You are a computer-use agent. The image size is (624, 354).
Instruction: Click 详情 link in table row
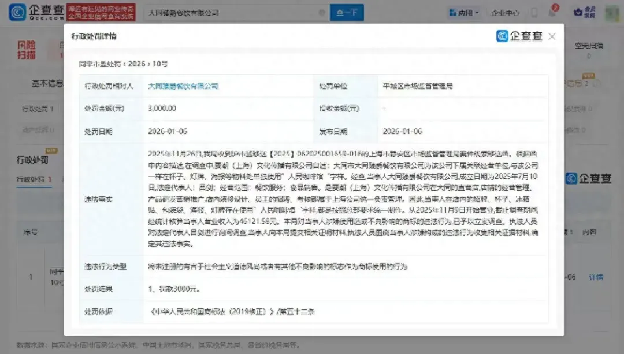tap(596, 277)
